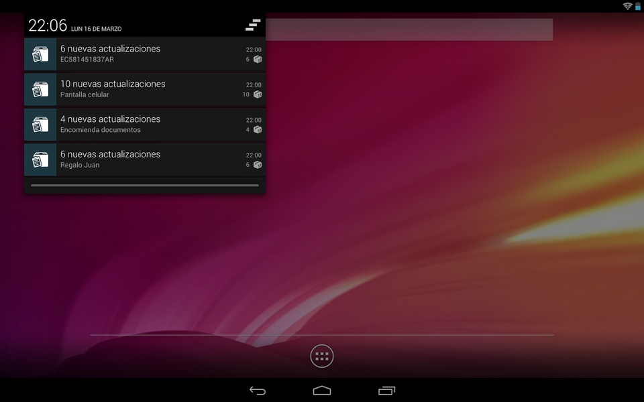
Task: Tap the 22:00 timestamp in the Pantalla celular row
Action: [254, 85]
